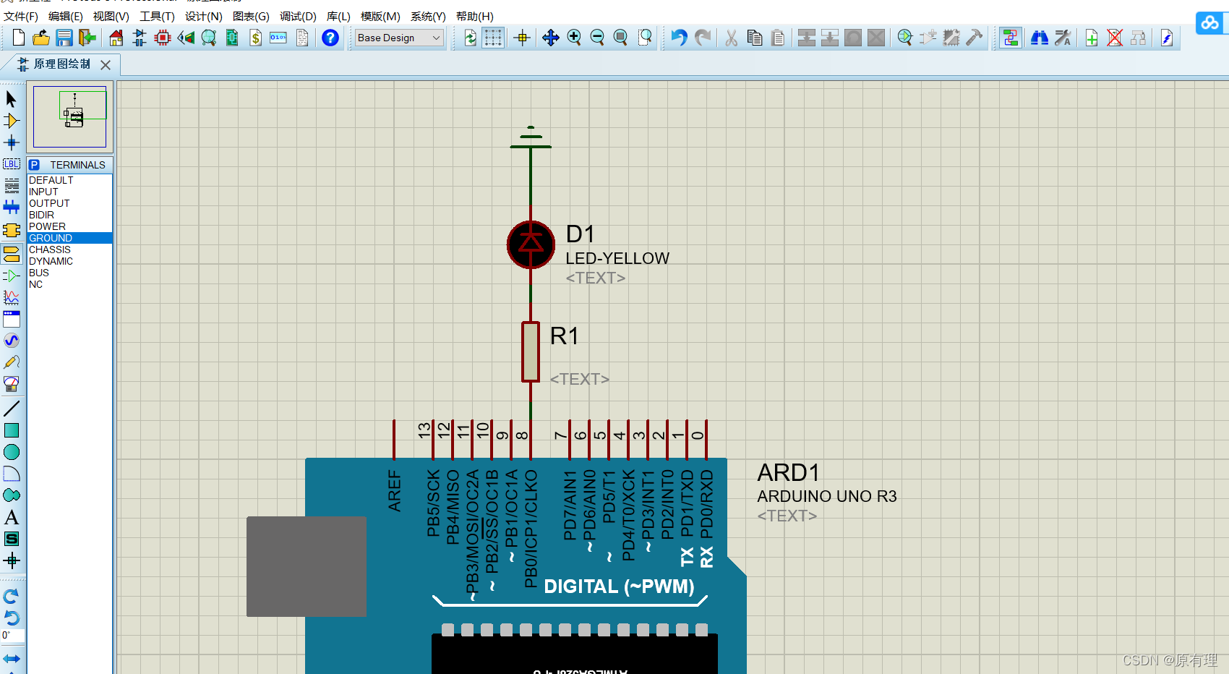This screenshot has width=1229, height=674.
Task: Open the 编辑(E) menu
Action: click(x=65, y=16)
